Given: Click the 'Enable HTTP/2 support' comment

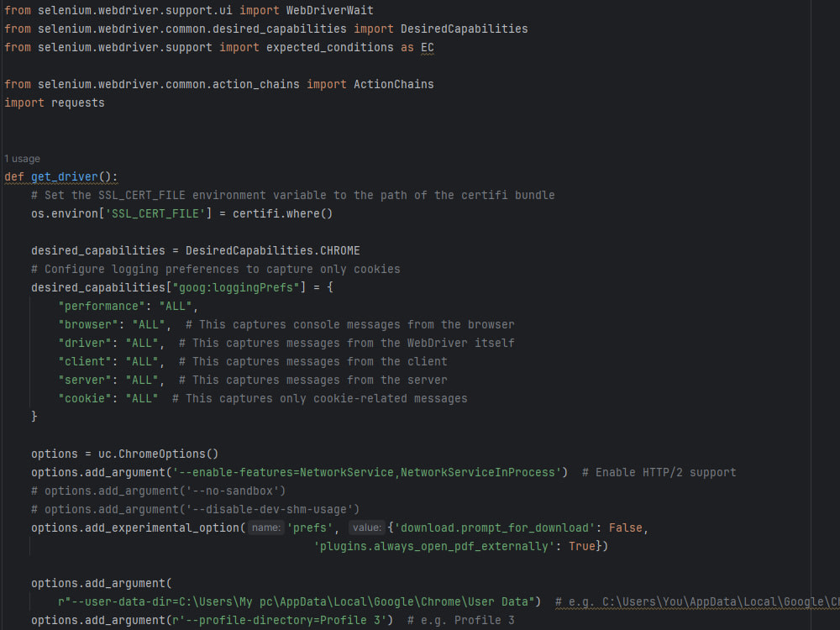Looking at the screenshot, I should [659, 472].
